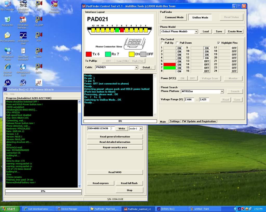
Task: Click the Create New button
Action: 235,31
